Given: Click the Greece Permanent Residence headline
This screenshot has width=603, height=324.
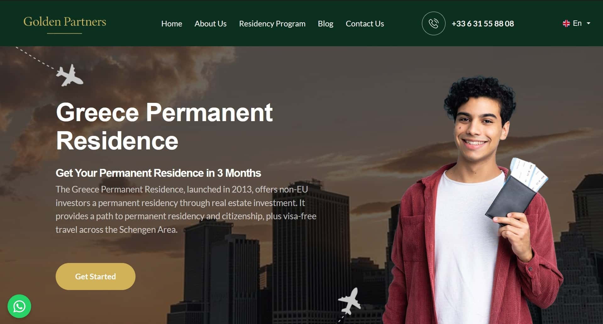Looking at the screenshot, I should (x=164, y=126).
